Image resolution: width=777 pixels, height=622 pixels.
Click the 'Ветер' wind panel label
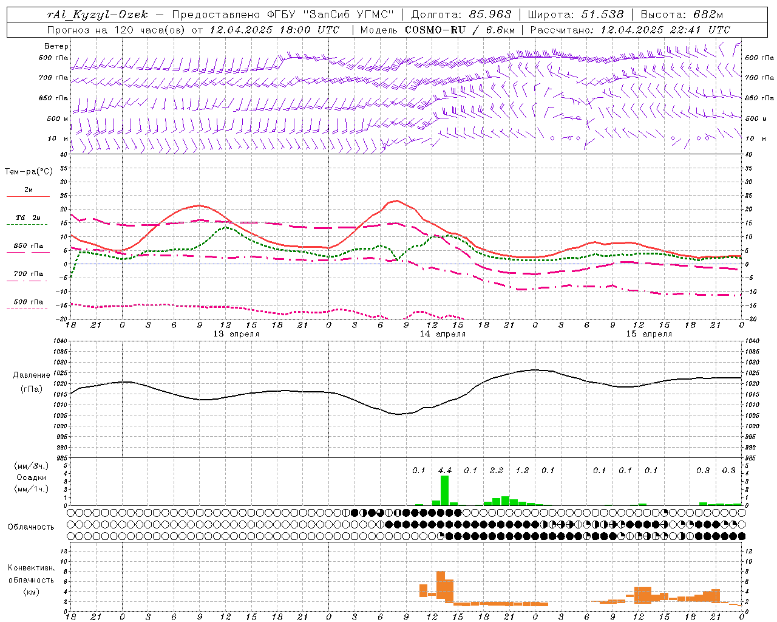click(56, 46)
